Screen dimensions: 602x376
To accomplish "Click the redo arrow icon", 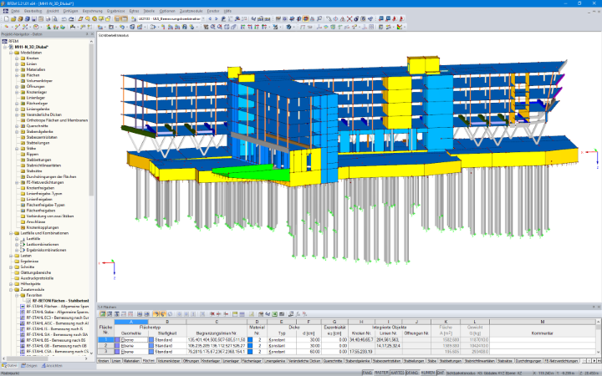I will [x=71, y=18].
